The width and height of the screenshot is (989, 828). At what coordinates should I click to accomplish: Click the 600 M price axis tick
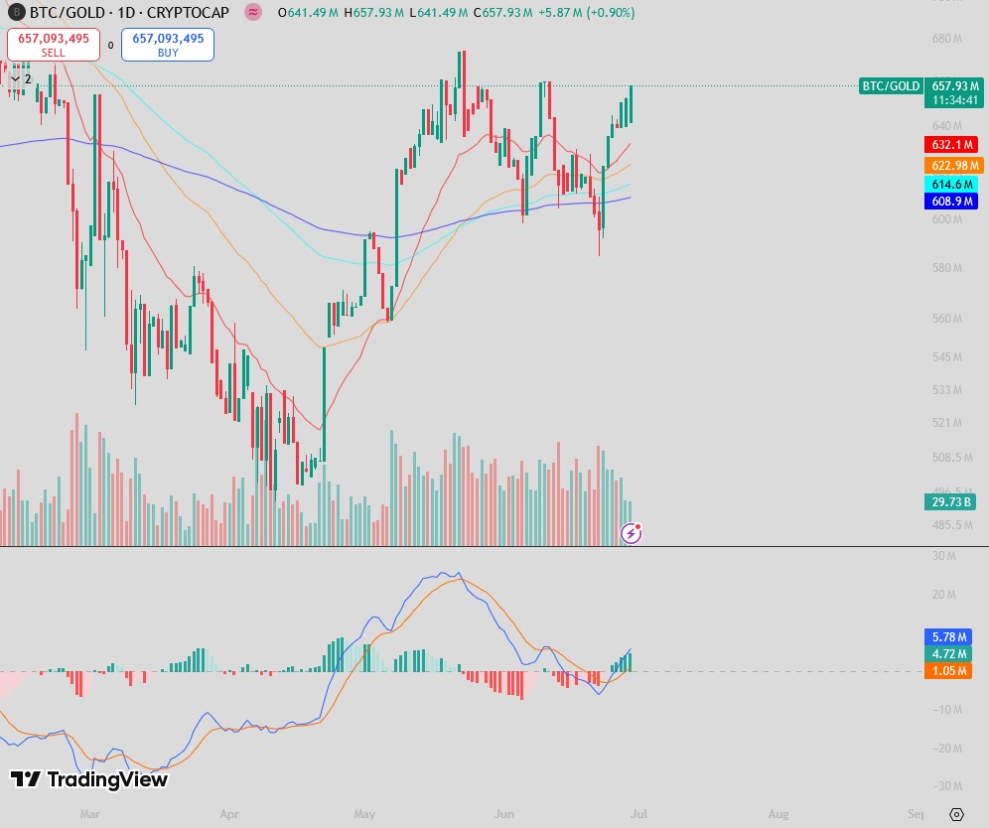click(x=947, y=219)
